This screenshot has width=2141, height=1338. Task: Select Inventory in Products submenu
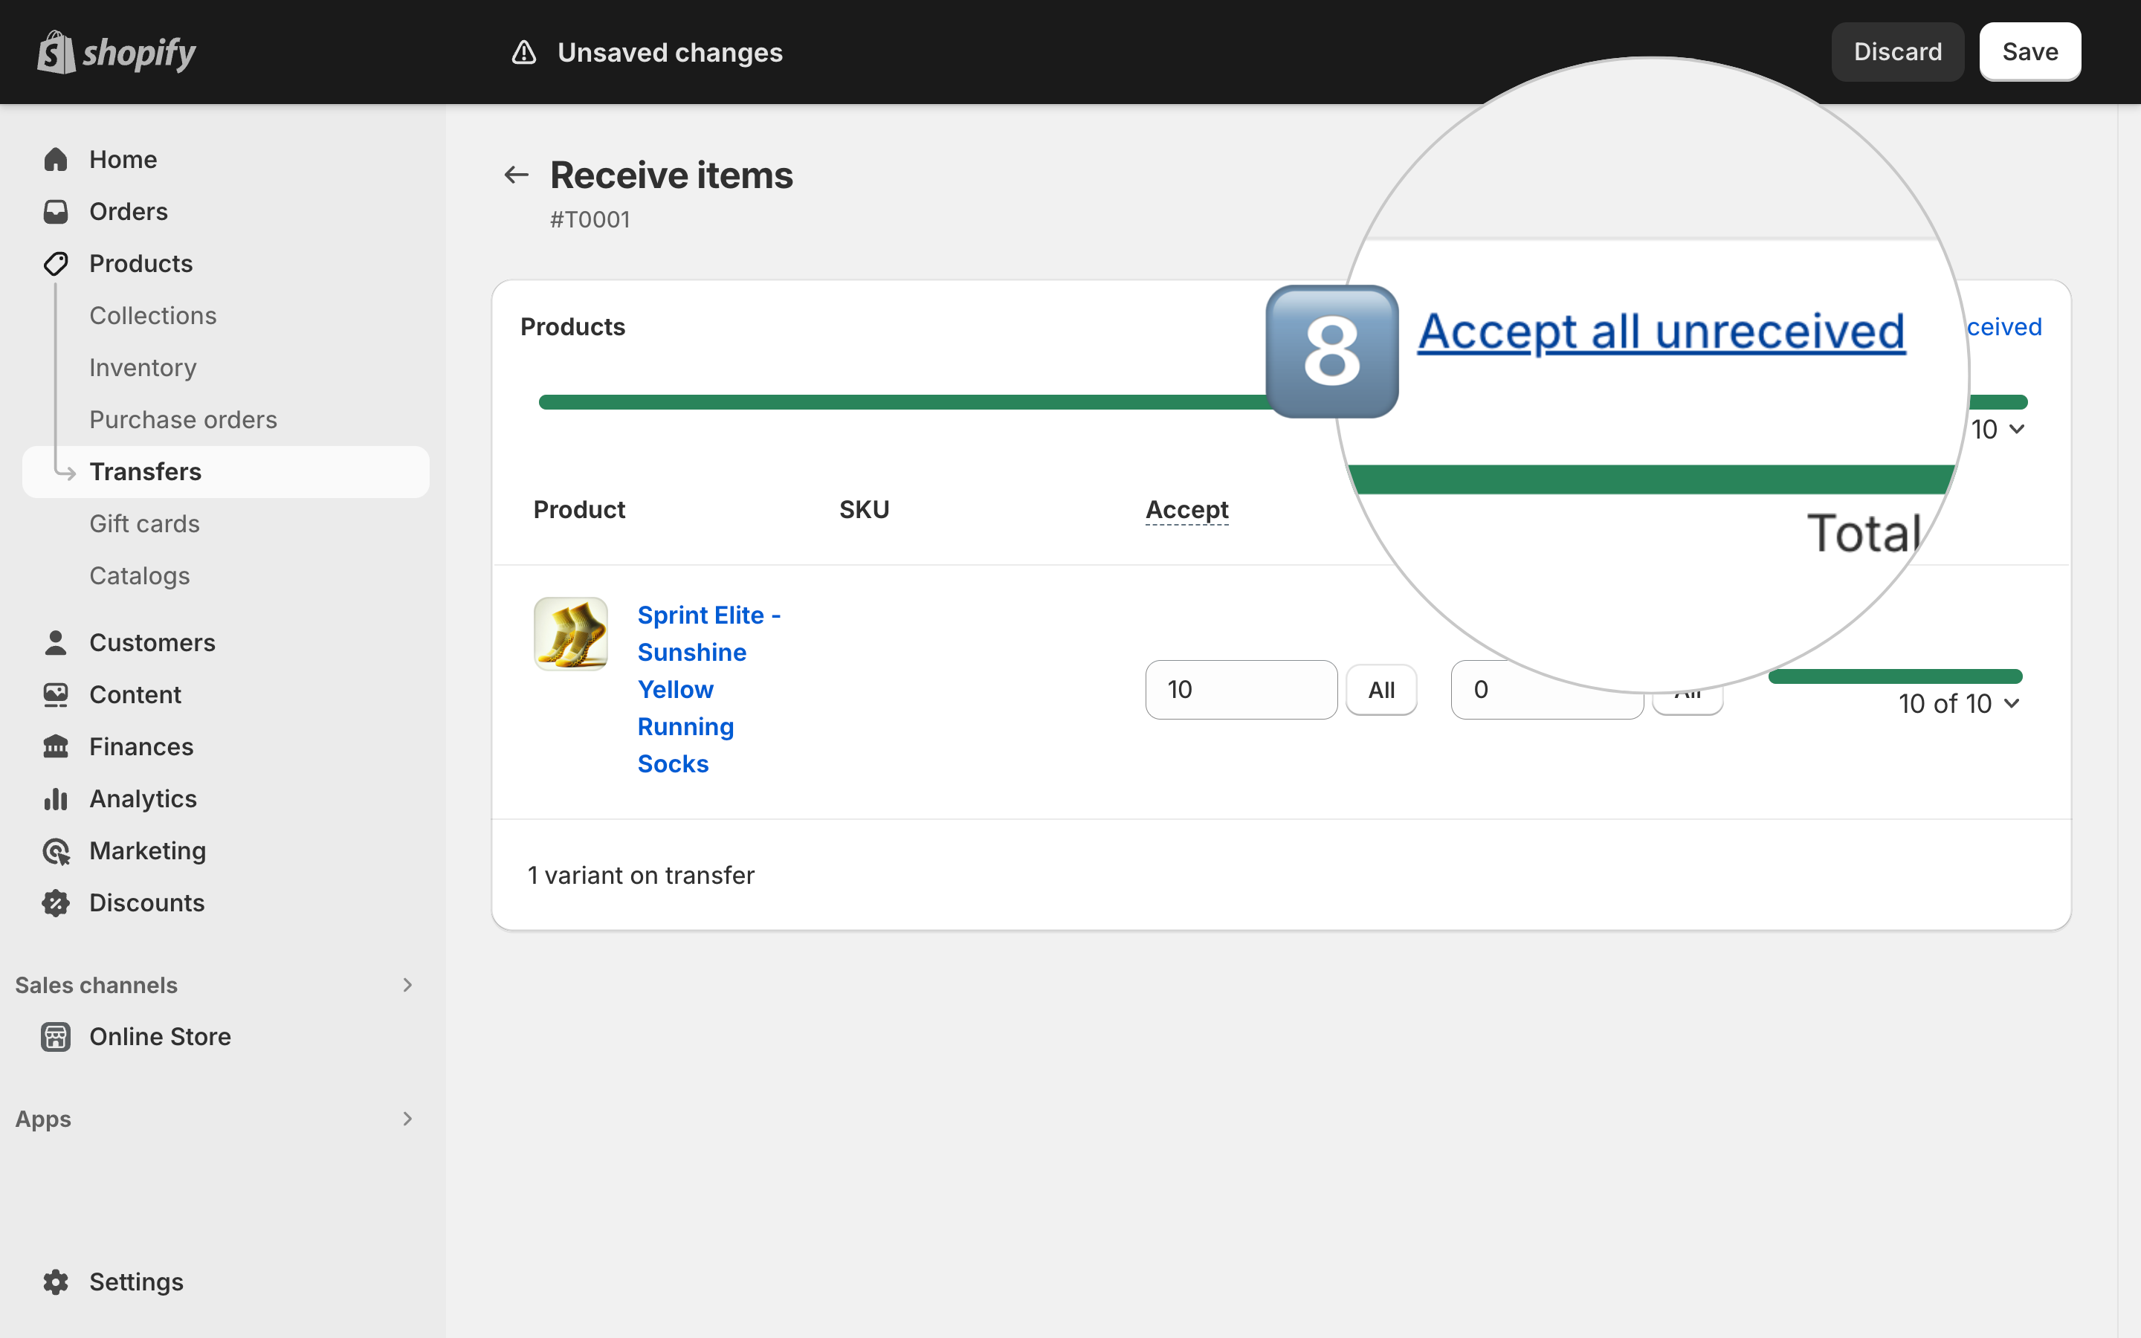pyautogui.click(x=143, y=367)
